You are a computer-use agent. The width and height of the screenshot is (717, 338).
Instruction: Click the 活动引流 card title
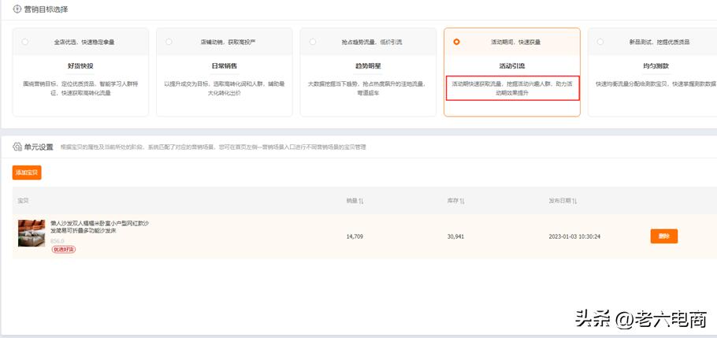[x=512, y=66]
